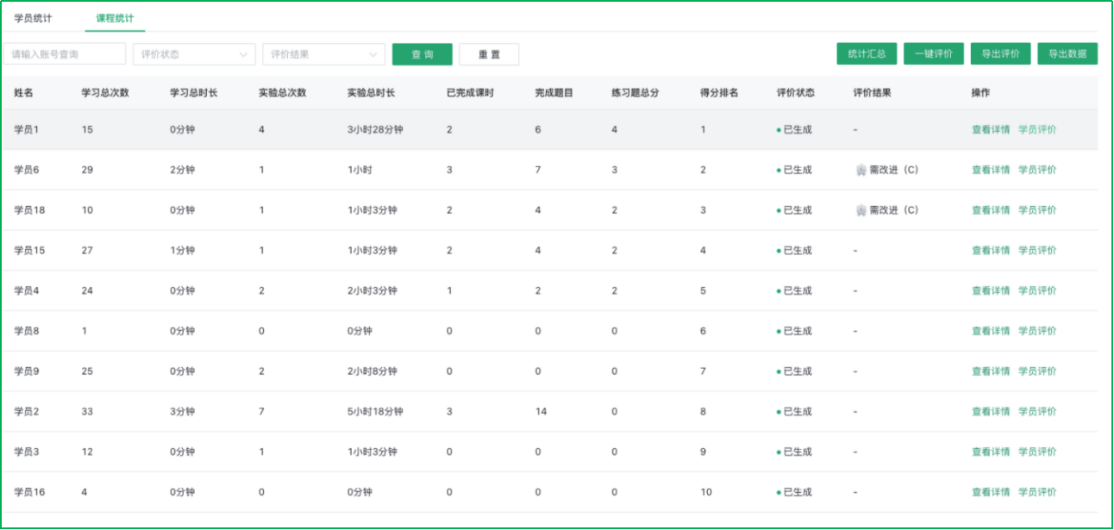Open the 评价状态 dropdown filter
The height and width of the screenshot is (530, 1114).
point(194,54)
